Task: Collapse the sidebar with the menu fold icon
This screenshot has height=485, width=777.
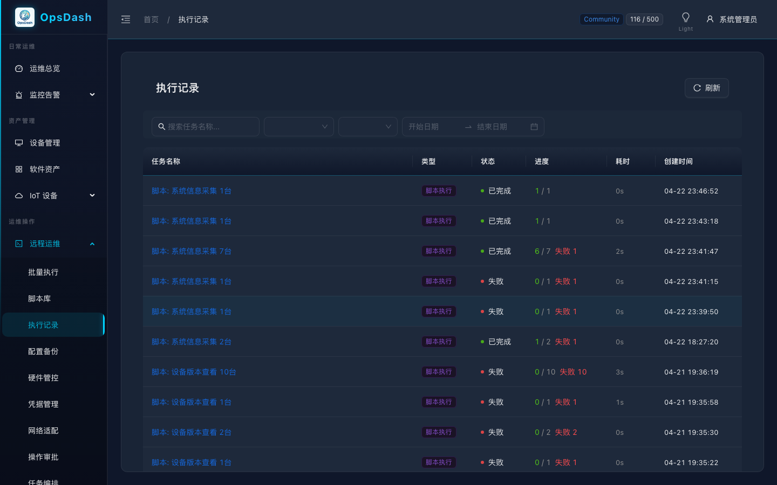Action: coord(126,19)
